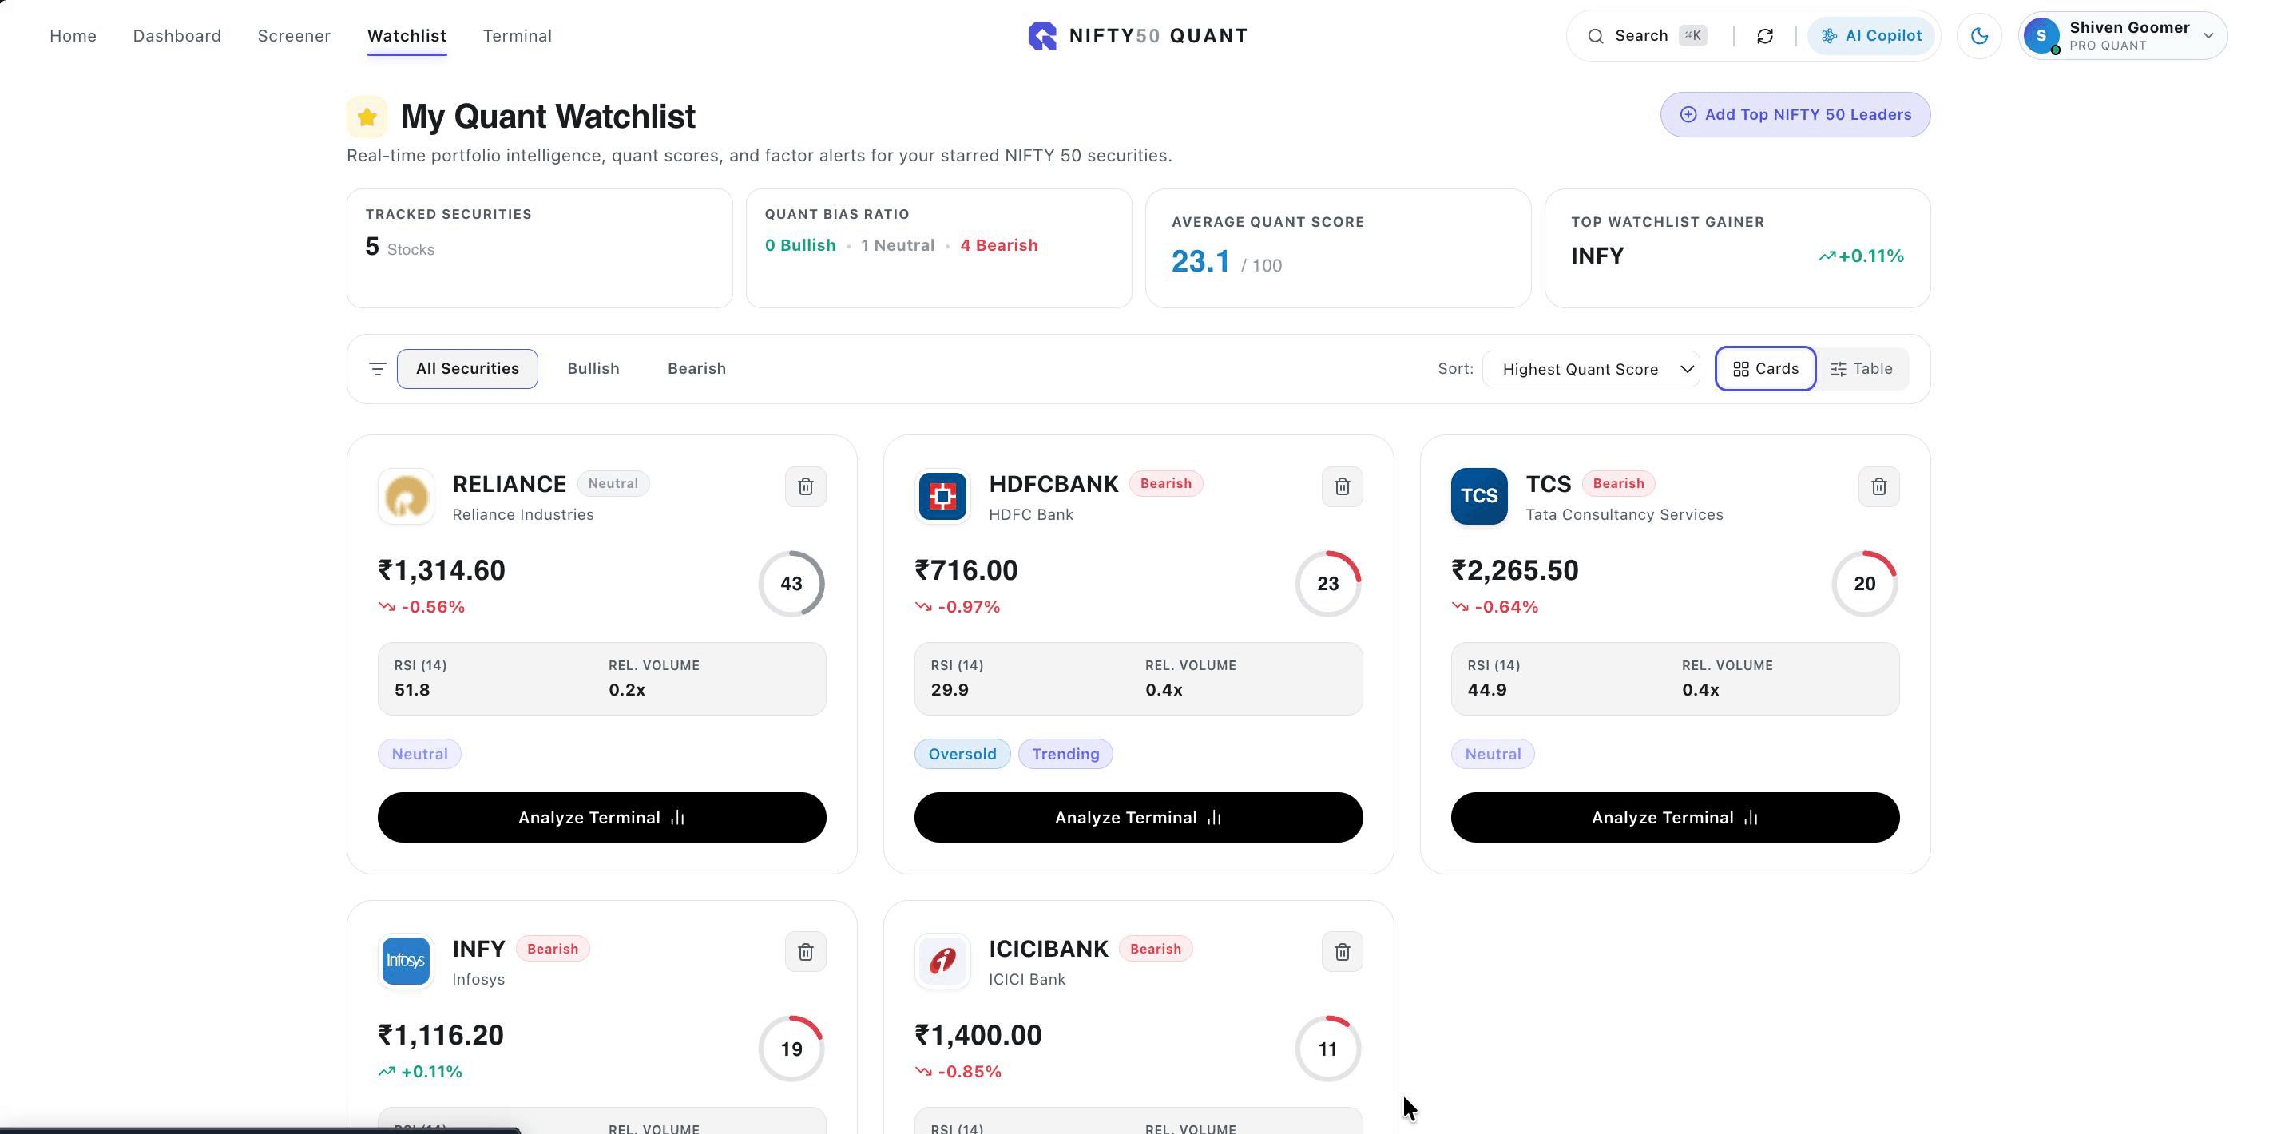The image size is (2273, 1134).
Task: Click the S avatar for Shiven Goomer
Action: click(x=2041, y=36)
